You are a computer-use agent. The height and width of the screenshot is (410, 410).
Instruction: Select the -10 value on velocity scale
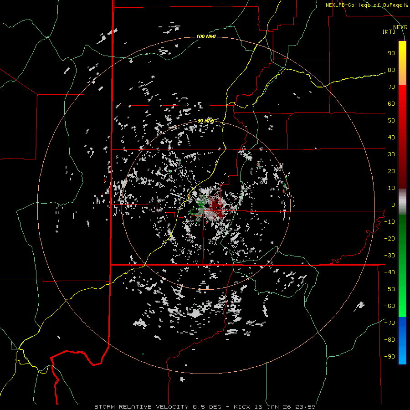click(x=389, y=222)
